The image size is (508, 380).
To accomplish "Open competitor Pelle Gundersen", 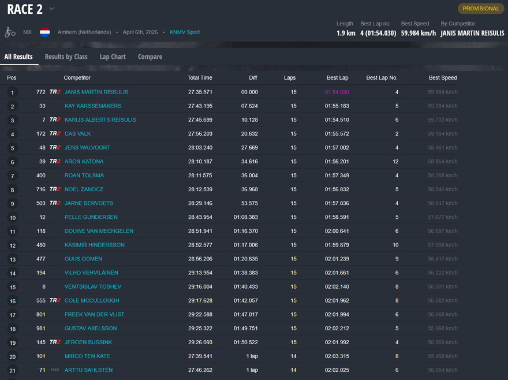I will click(91, 217).
